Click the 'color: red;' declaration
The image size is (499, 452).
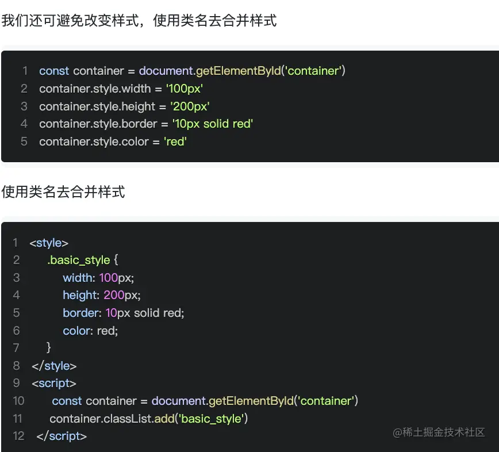[90, 331]
